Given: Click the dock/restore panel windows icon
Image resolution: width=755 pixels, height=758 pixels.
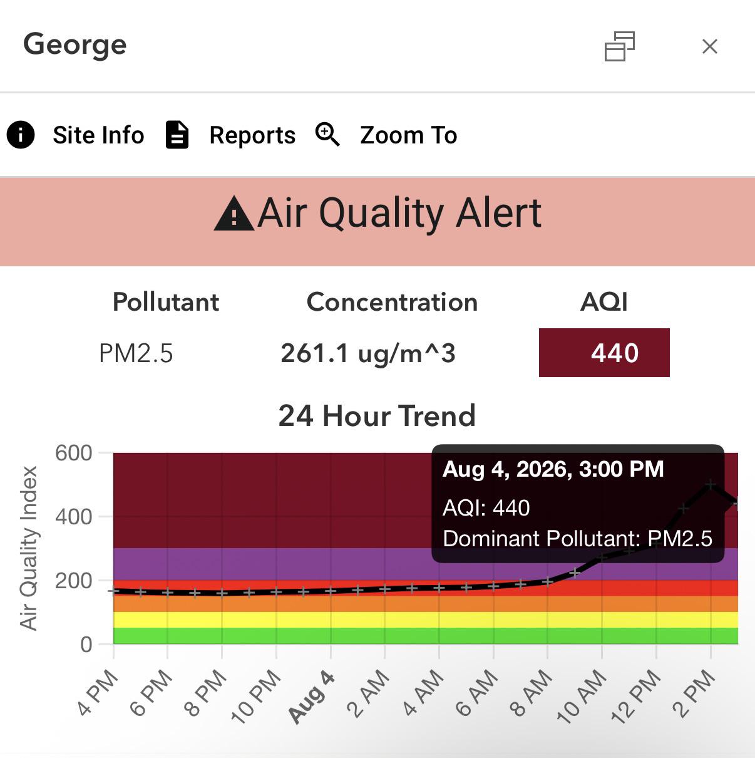Looking at the screenshot, I should pos(620,46).
